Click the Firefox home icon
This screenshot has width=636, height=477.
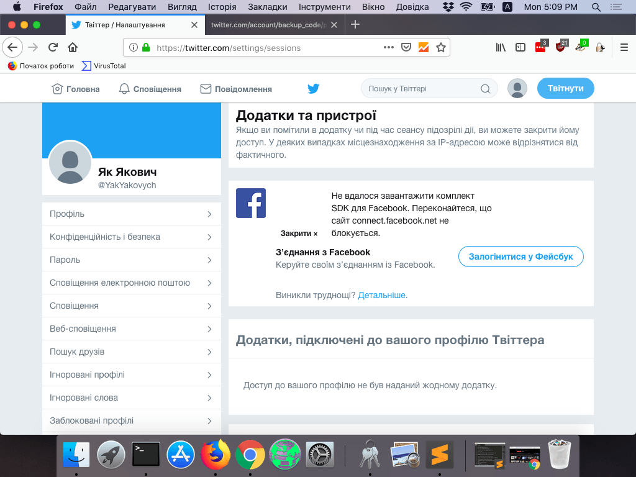click(73, 47)
